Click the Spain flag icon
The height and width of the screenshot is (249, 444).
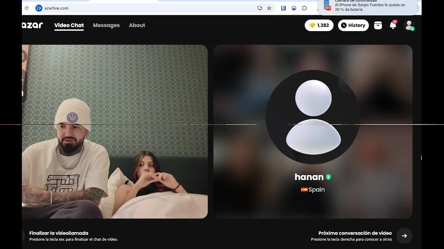click(x=304, y=190)
